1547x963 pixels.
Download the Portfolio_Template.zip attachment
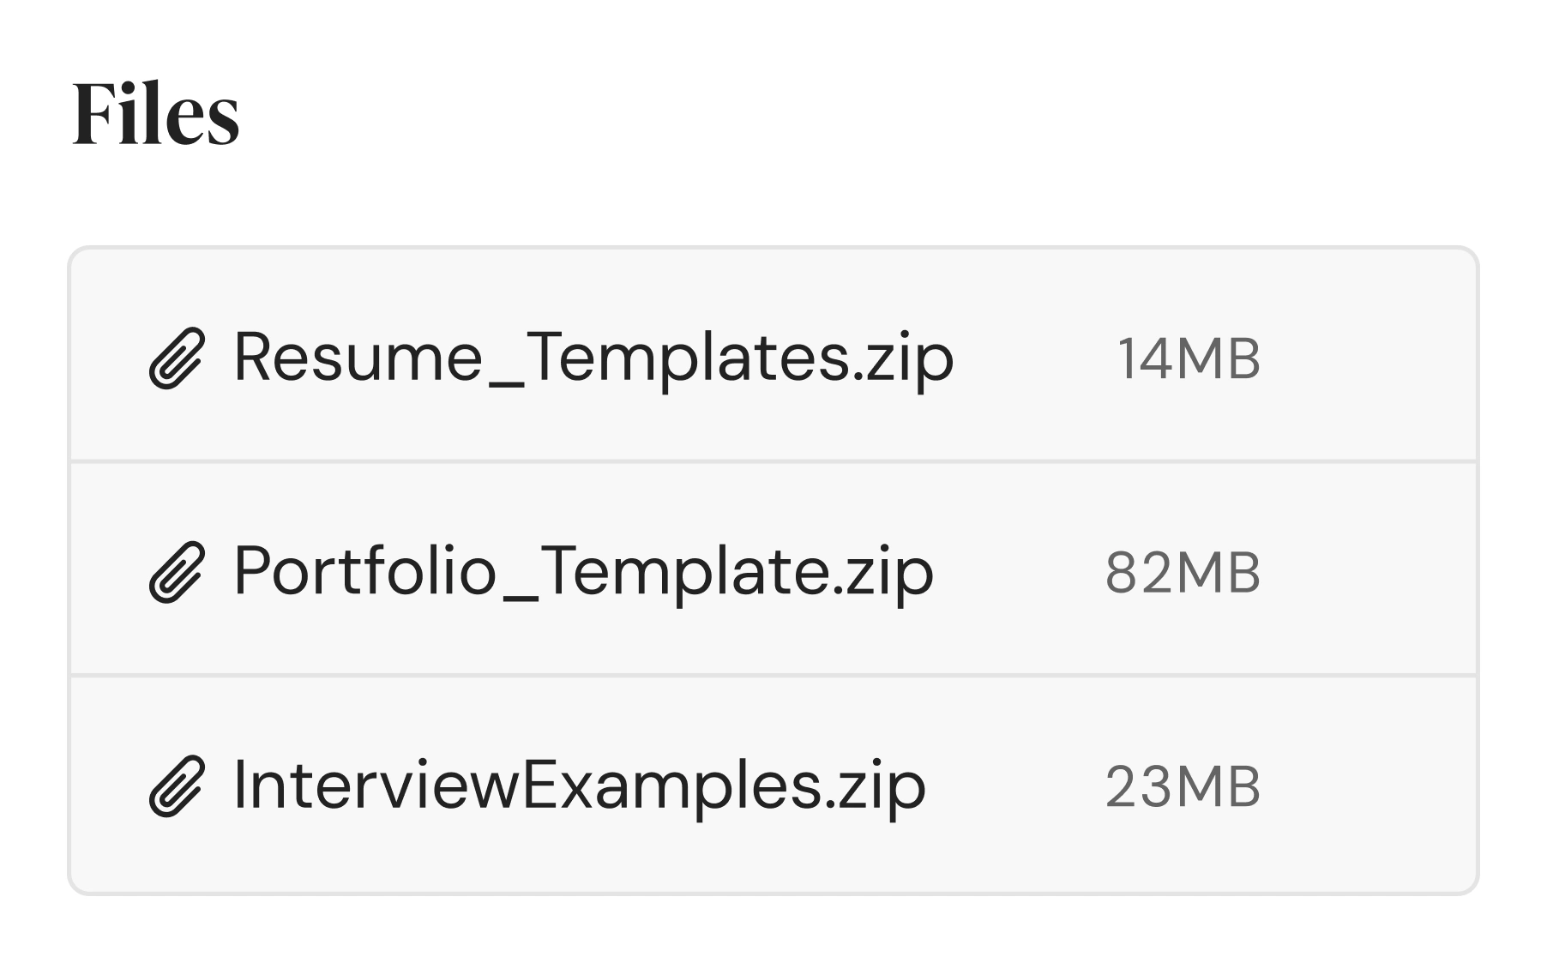point(583,571)
